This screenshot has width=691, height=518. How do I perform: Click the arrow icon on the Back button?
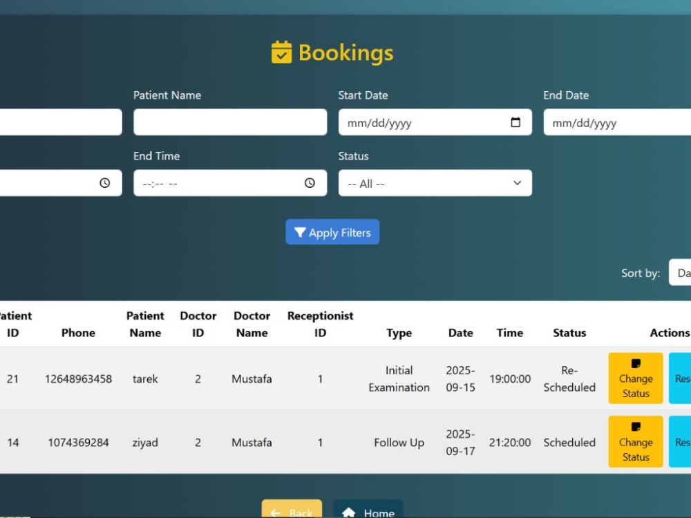[276, 512]
